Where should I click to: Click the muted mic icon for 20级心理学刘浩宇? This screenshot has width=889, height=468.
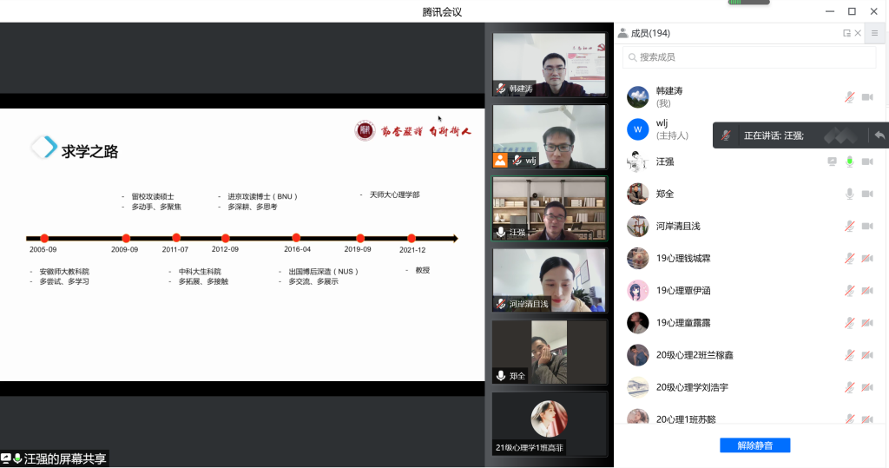point(849,387)
